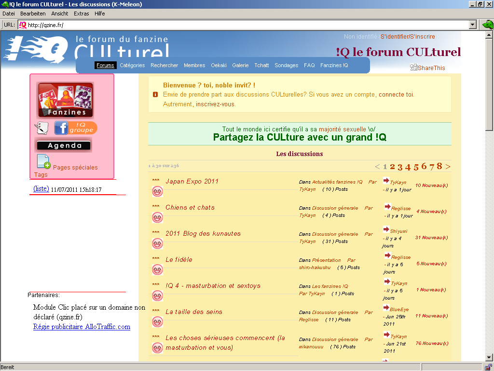Open the FAQ navigation tab
Screen dimensions: 494x371
click(x=309, y=65)
